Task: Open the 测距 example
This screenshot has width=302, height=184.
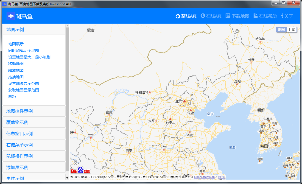Action: point(12,96)
